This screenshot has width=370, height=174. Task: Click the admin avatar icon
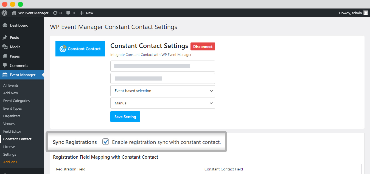366,13
